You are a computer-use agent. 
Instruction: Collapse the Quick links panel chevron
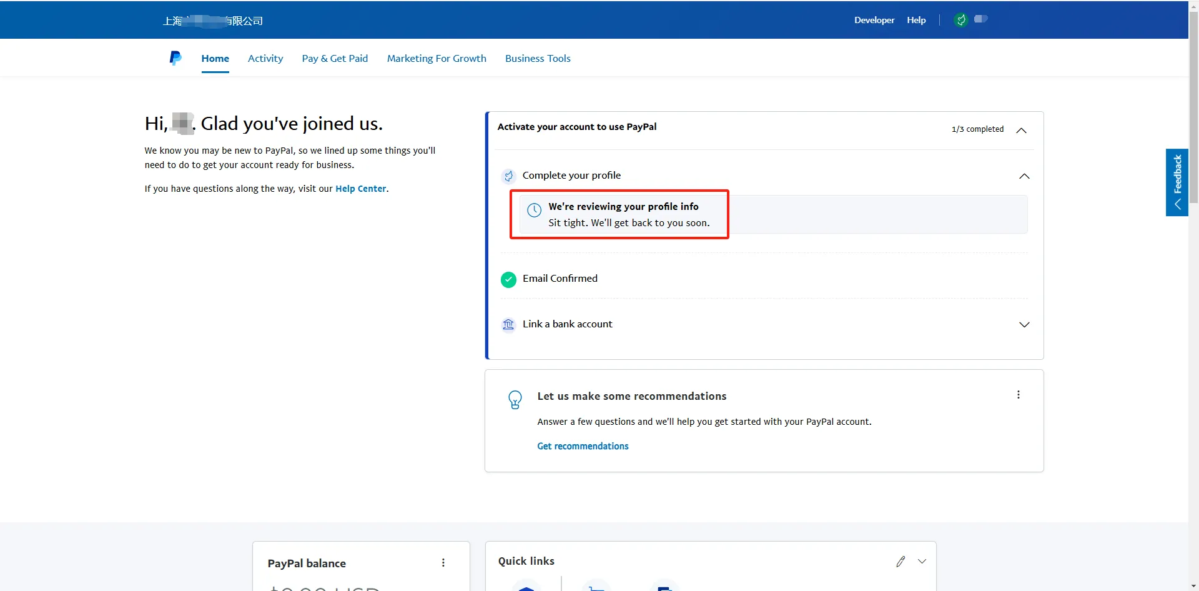pos(922,562)
